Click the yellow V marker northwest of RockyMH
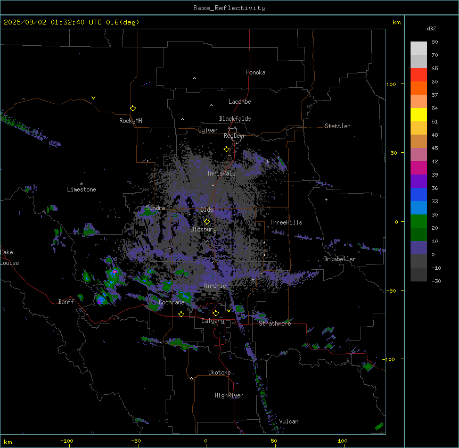Viewport: 459px width, 448px height. click(93, 98)
